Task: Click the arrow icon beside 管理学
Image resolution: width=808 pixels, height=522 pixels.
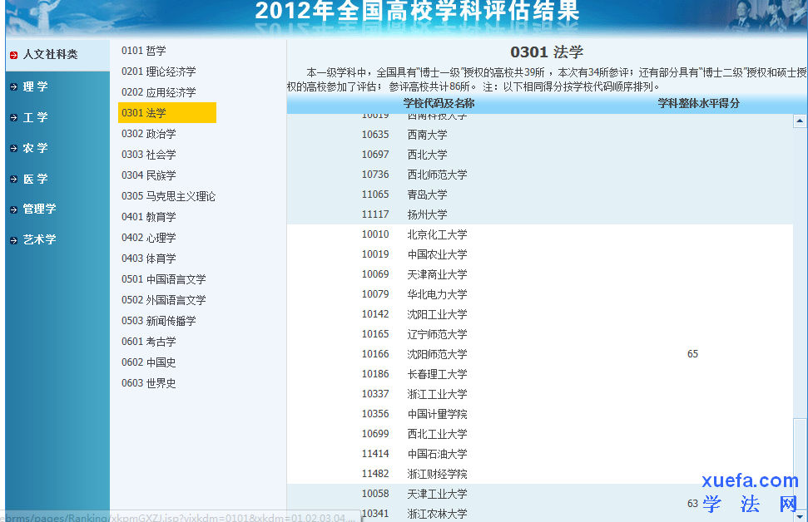Action: (x=14, y=209)
